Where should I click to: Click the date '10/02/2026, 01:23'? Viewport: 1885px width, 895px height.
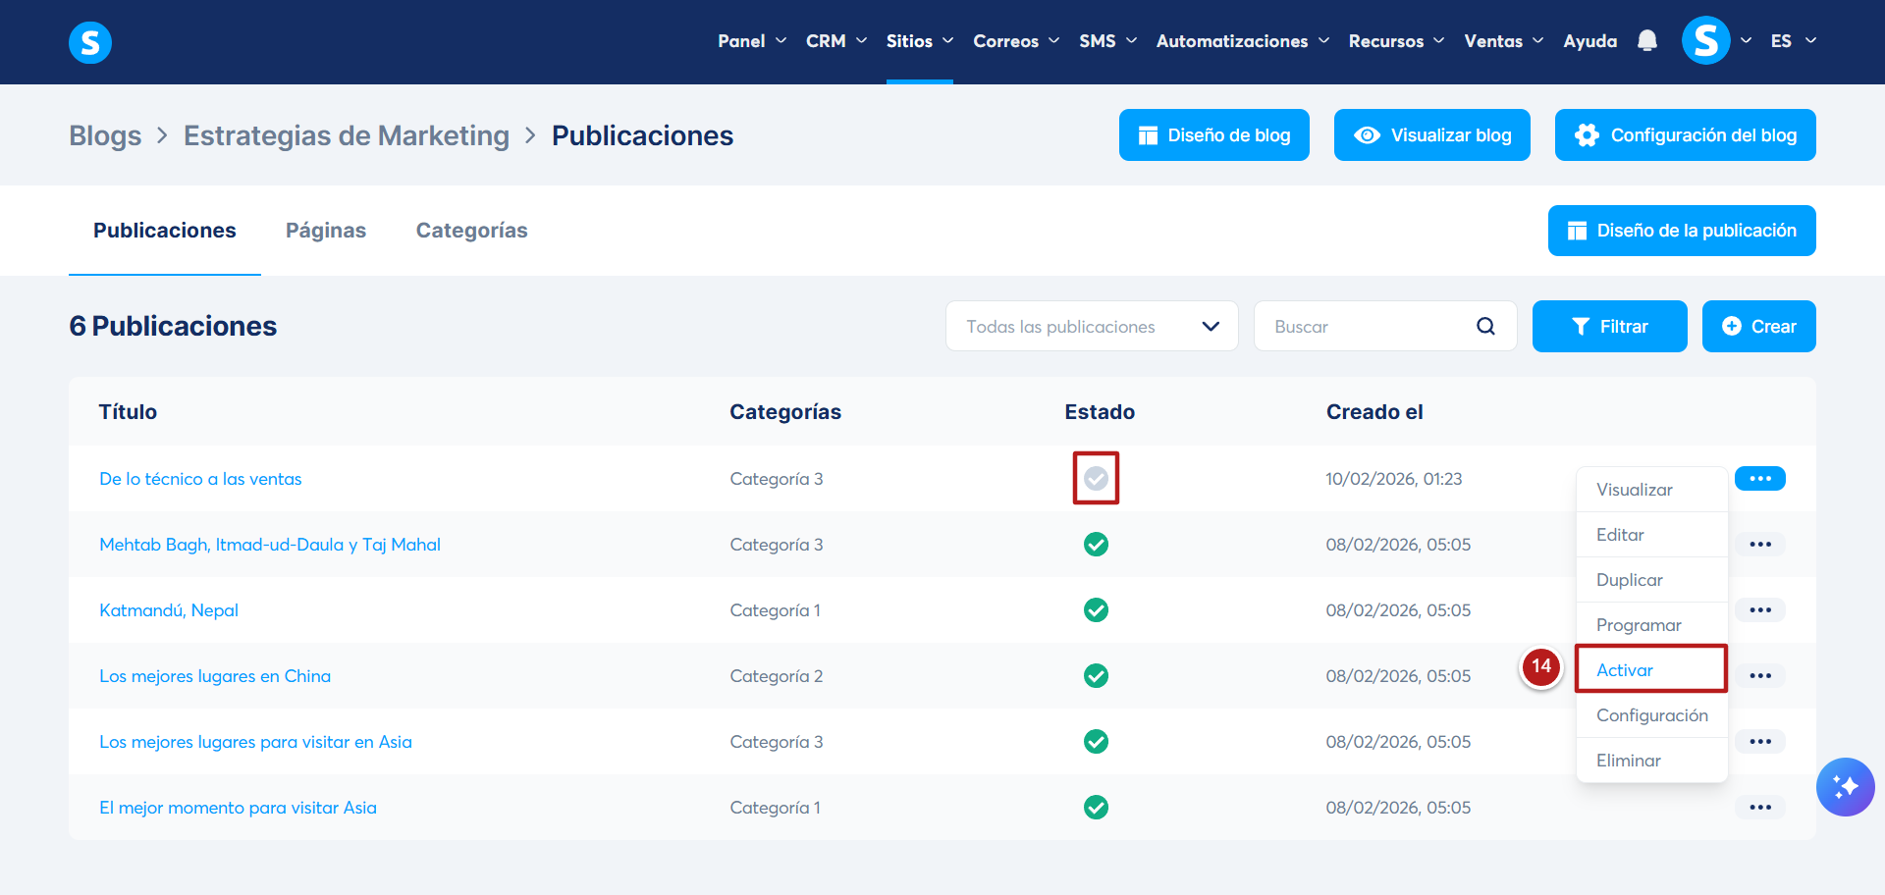pyautogui.click(x=1393, y=479)
